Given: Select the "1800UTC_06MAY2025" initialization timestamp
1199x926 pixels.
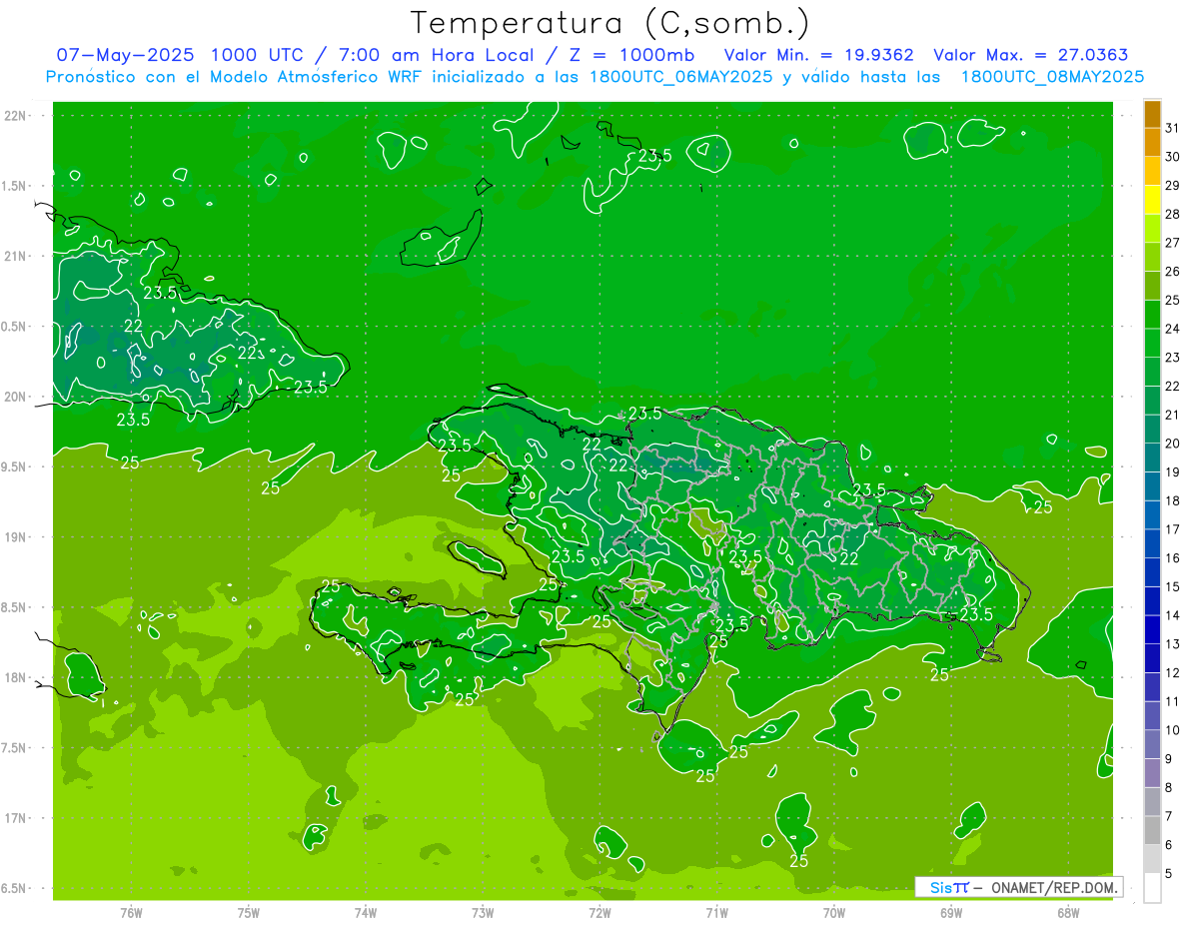Looking at the screenshot, I should click(678, 77).
